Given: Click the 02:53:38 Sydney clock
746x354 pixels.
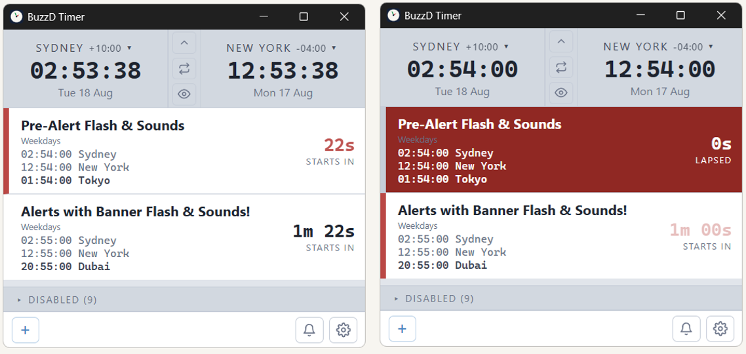Looking at the screenshot, I should [x=86, y=70].
